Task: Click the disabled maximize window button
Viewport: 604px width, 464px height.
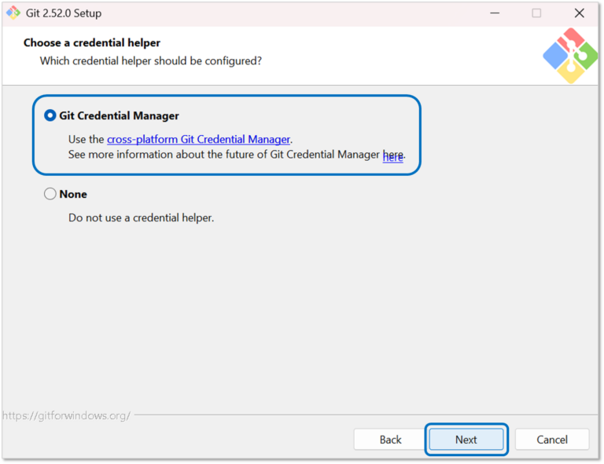Action: [x=536, y=13]
